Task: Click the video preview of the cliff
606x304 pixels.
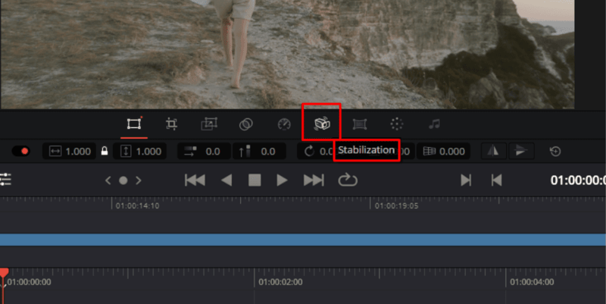Action: point(287,54)
